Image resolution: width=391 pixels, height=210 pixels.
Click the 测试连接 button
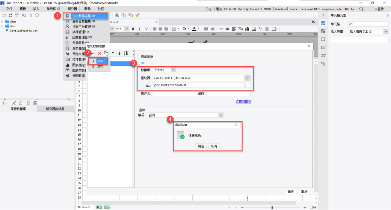147,57
